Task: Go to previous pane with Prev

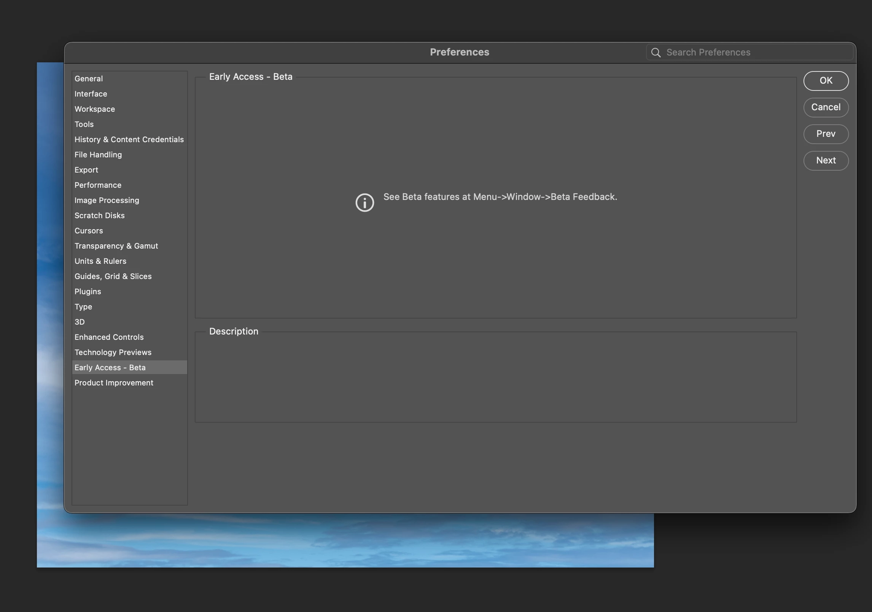Action: [826, 134]
